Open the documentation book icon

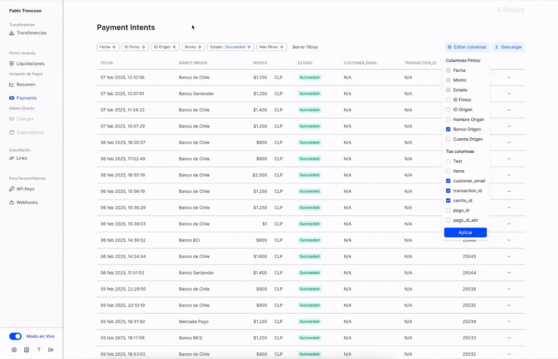coord(26,350)
